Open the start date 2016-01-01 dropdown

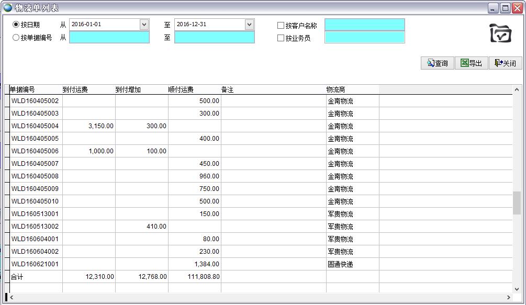point(144,25)
